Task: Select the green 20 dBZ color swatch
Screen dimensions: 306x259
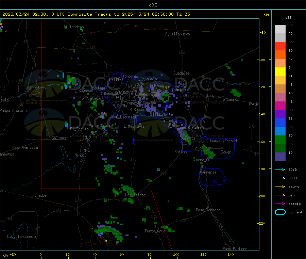Action: (280, 140)
